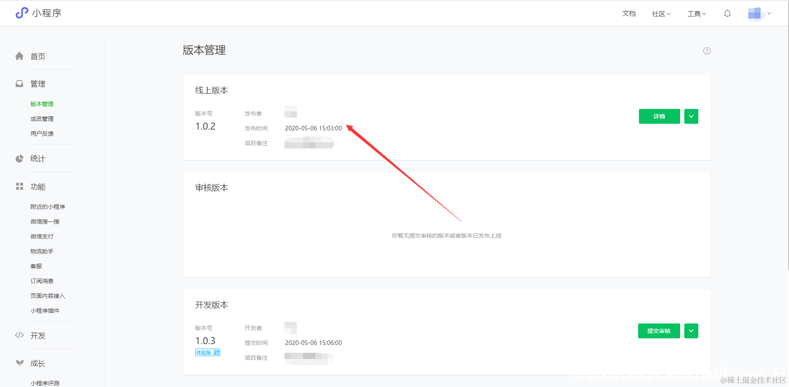Open the account dropdown chevron
Image resolution: width=789 pixels, height=387 pixels.
(x=769, y=13)
